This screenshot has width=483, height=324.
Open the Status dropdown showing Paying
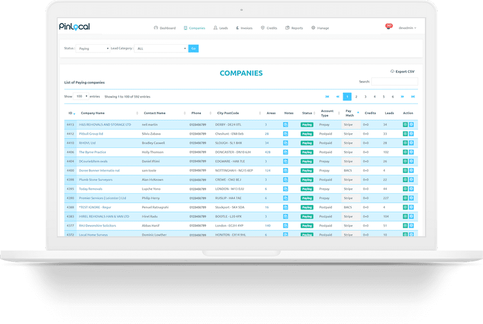(x=92, y=49)
